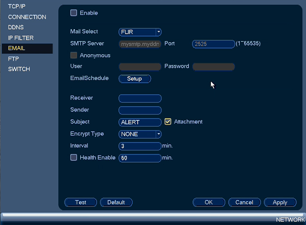306x225 pixels.
Task: Tick the Enable checkbox
Action: (74, 13)
